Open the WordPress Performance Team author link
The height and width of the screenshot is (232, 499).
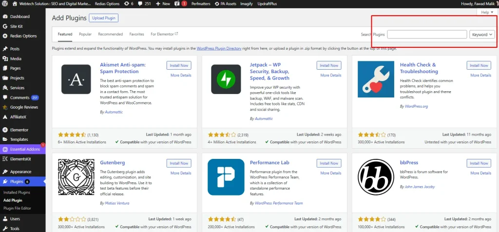(279, 203)
